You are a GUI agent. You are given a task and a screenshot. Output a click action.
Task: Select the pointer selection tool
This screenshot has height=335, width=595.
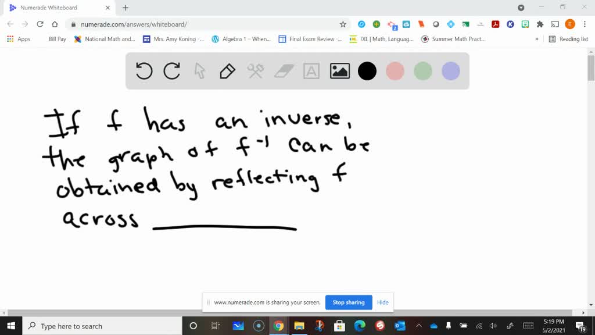click(200, 71)
